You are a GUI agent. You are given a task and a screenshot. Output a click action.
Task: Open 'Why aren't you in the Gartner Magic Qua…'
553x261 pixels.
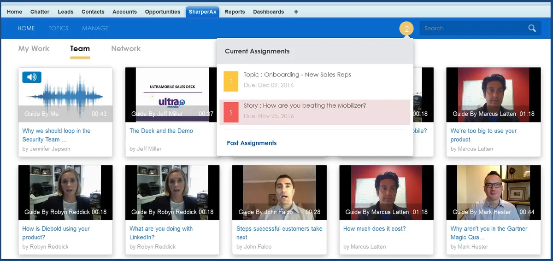[489, 233]
